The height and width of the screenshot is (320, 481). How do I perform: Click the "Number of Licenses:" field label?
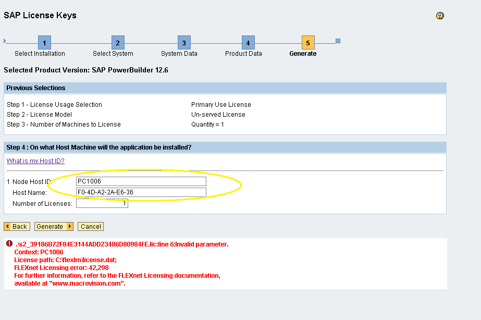coord(42,203)
